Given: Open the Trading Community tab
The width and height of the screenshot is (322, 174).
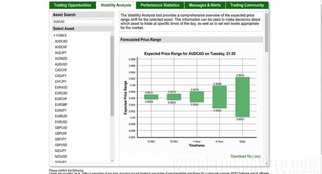Looking at the screenshot, I should coord(247,5).
